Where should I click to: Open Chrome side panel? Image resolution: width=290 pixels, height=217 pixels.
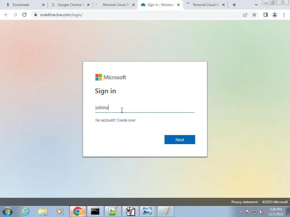click(266, 15)
